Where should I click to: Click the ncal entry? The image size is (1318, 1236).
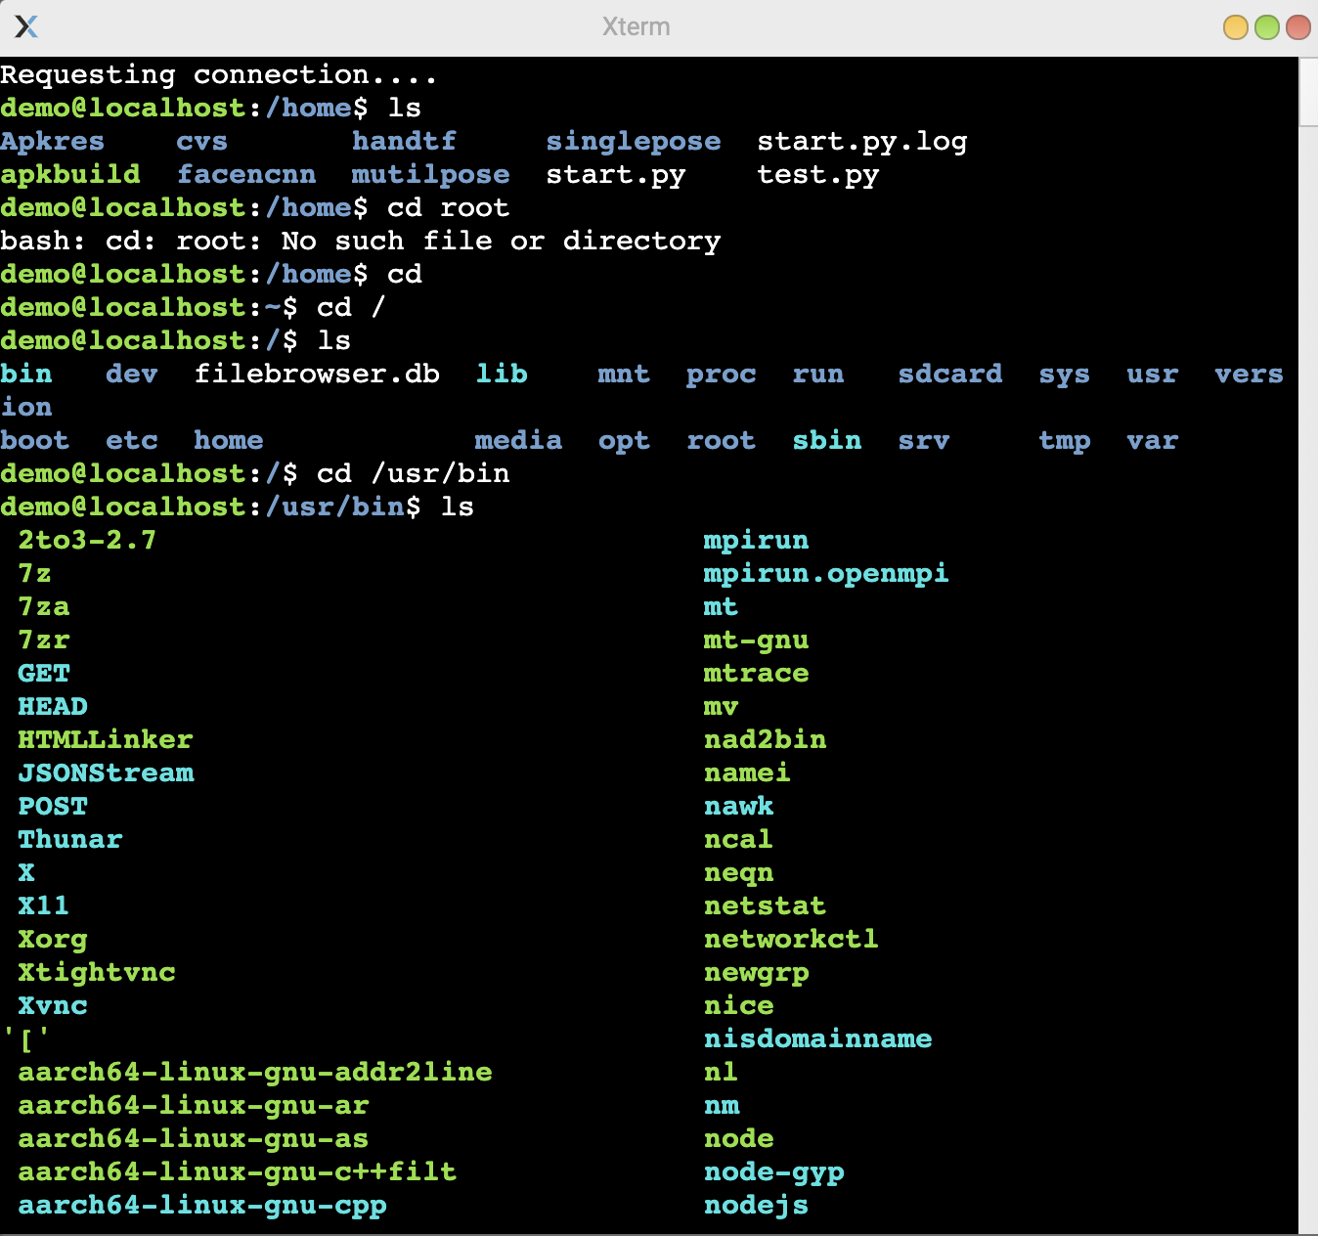tap(739, 839)
